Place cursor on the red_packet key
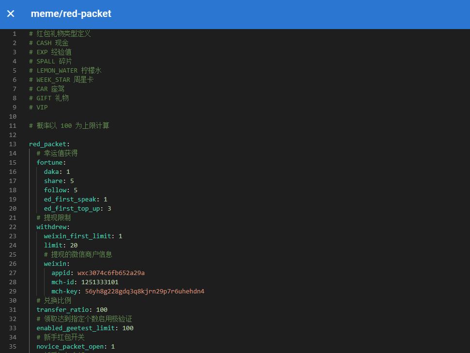470x353 pixels. click(x=47, y=144)
